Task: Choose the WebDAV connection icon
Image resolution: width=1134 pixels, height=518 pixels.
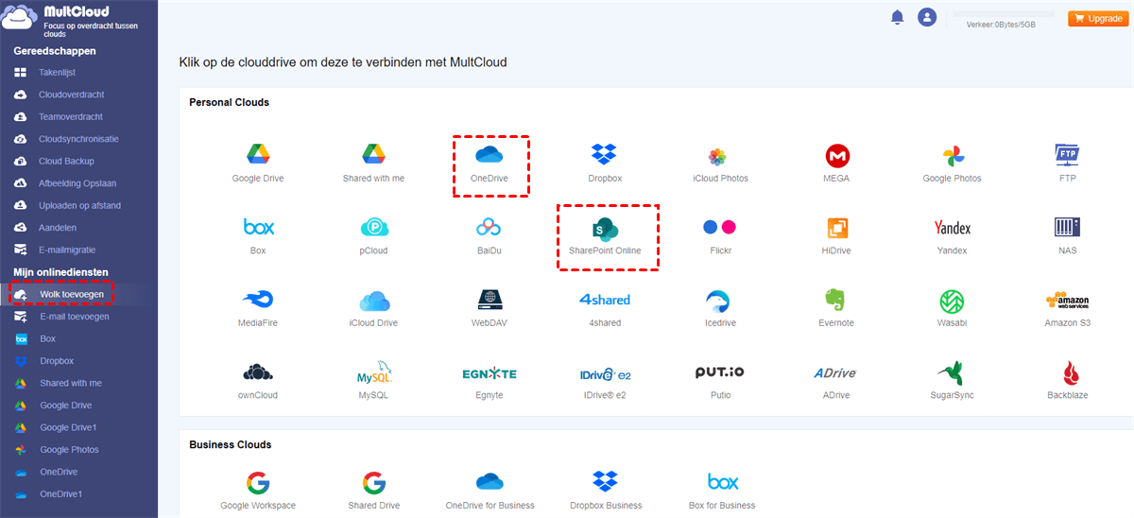Action: (x=490, y=300)
